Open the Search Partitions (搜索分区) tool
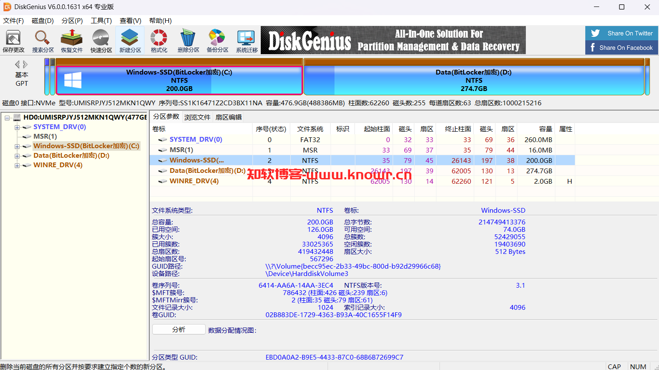The image size is (659, 370). [x=43, y=41]
